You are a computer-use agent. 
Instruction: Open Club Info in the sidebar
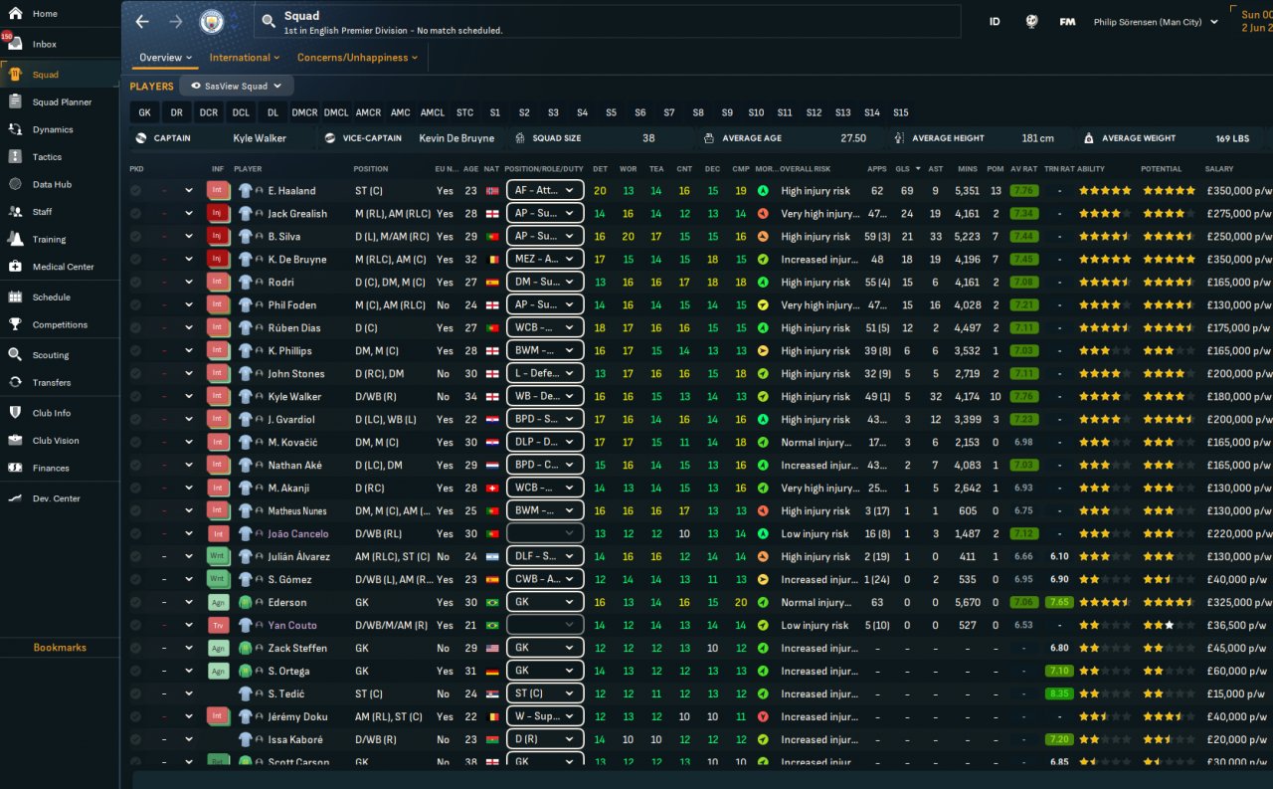(52, 413)
